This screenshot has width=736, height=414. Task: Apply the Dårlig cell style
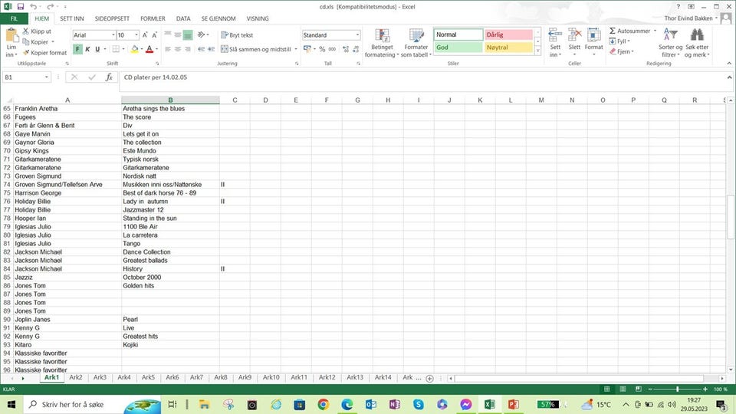coord(509,34)
